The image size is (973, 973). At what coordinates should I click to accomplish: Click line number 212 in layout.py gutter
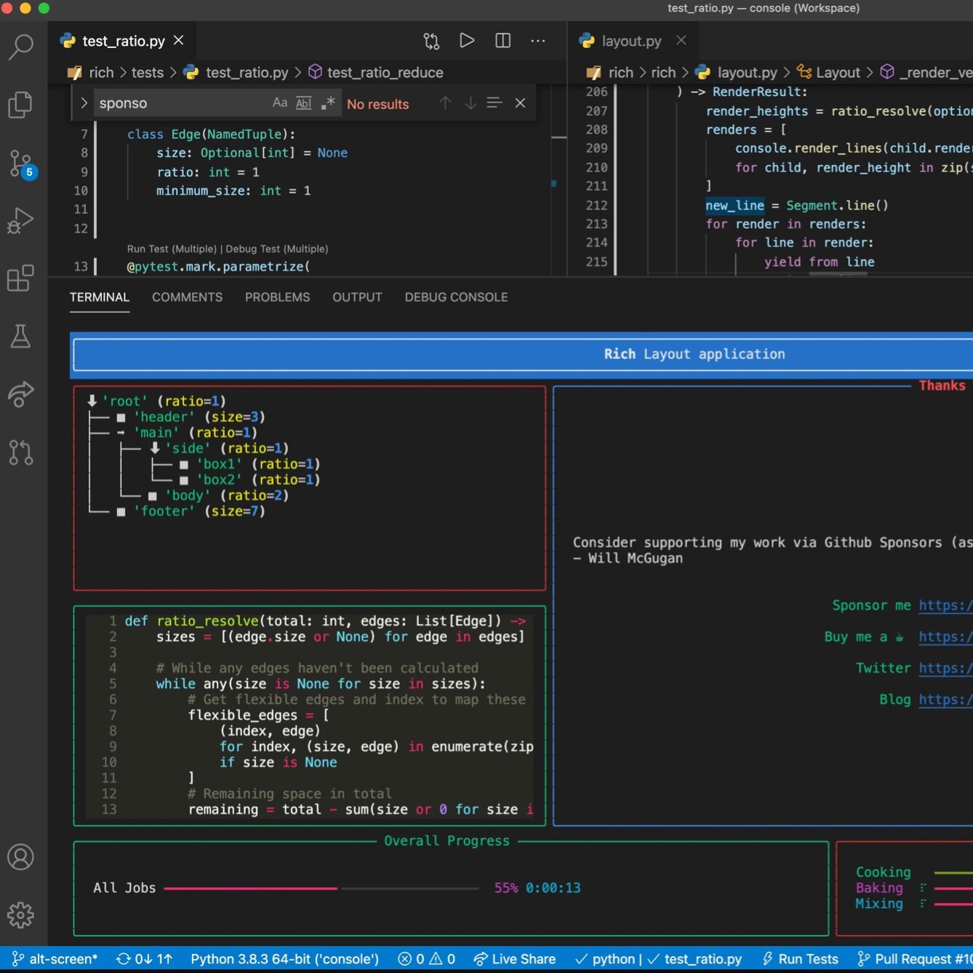click(x=596, y=205)
